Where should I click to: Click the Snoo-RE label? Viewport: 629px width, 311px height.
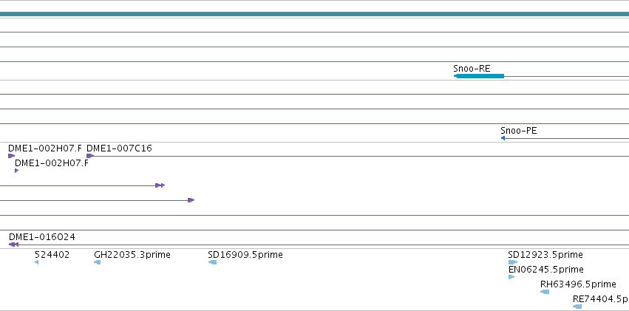(x=472, y=69)
